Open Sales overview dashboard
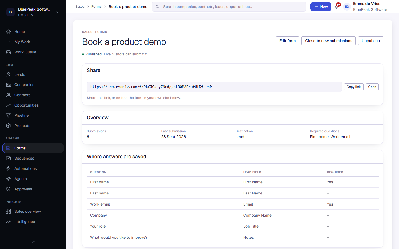The height and width of the screenshot is (249, 399). pyautogui.click(x=33, y=211)
